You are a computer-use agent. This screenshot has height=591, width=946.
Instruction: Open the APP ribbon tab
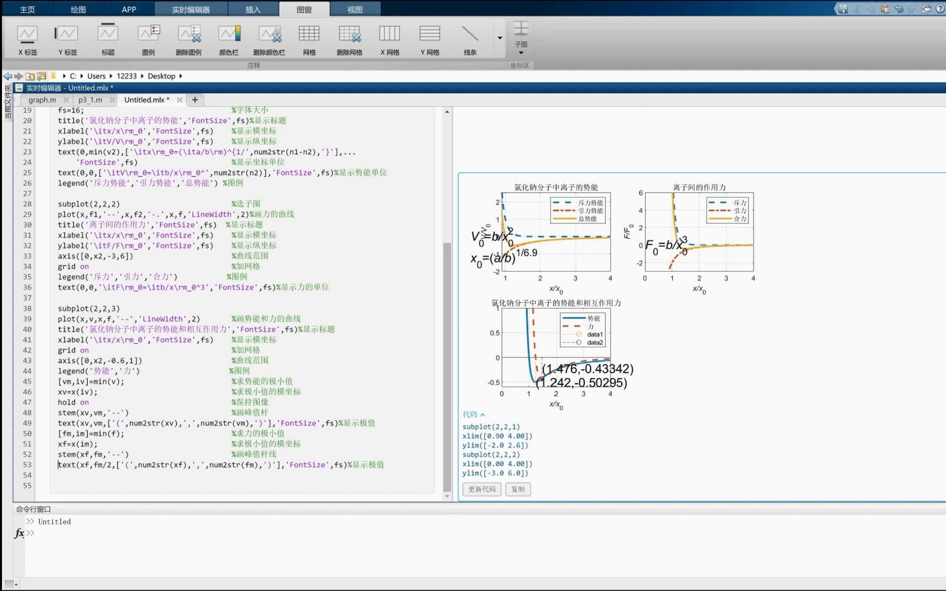(129, 10)
